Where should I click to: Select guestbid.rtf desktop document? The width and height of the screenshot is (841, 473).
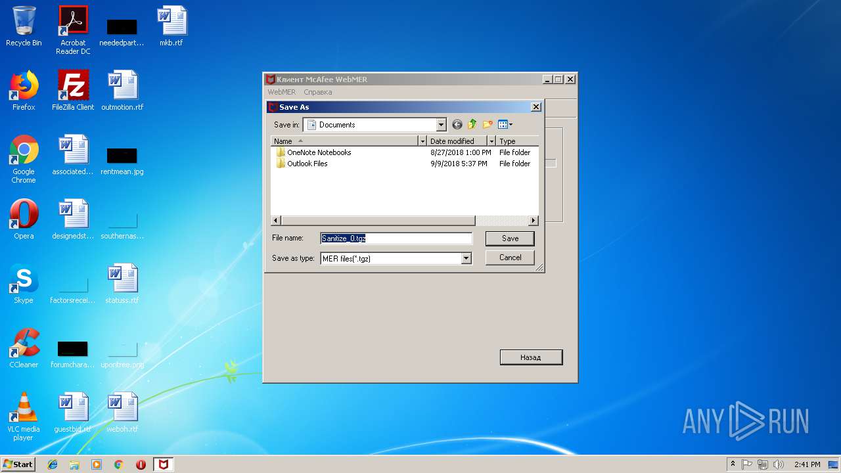tap(73, 413)
